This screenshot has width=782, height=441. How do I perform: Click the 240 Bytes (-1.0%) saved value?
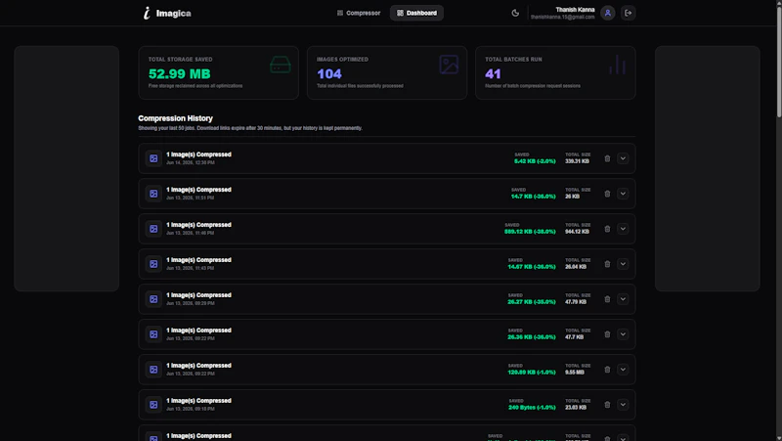[532, 408]
